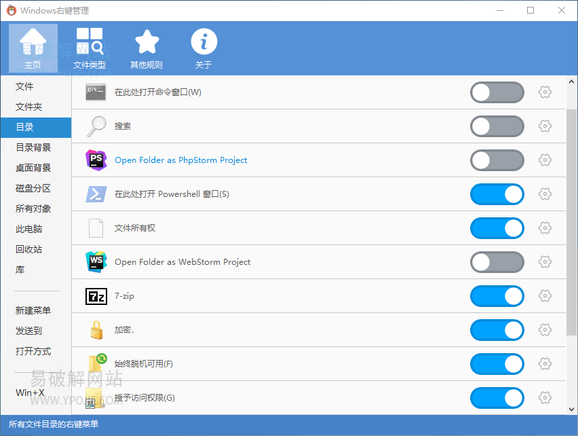Select the PhpStorm application icon
Image resolution: width=578 pixels, height=436 pixels.
[96, 160]
